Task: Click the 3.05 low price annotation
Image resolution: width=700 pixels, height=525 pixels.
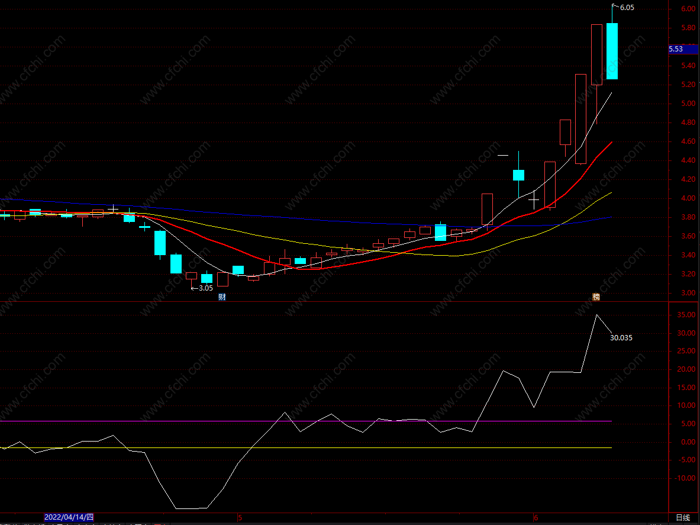Action: pyautogui.click(x=205, y=288)
